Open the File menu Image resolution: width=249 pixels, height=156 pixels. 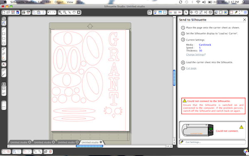(x=40, y=2)
